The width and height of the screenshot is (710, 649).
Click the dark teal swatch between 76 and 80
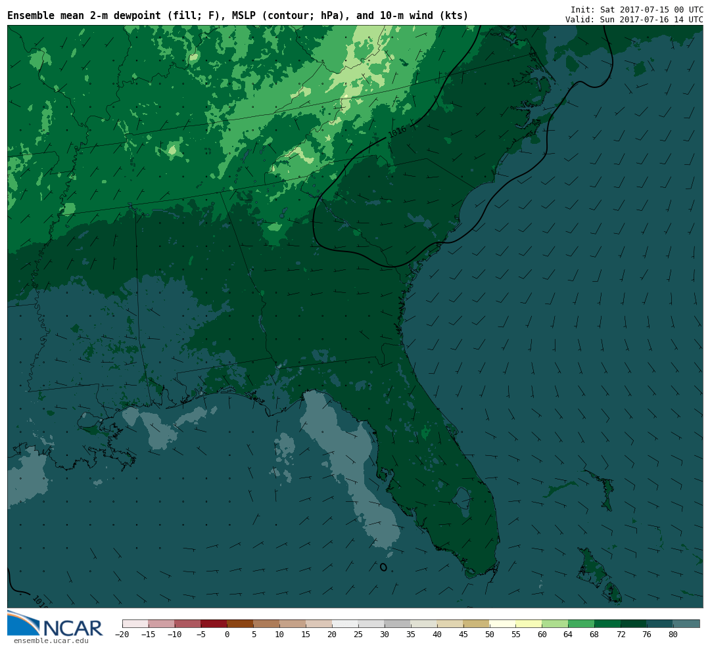[660, 623]
